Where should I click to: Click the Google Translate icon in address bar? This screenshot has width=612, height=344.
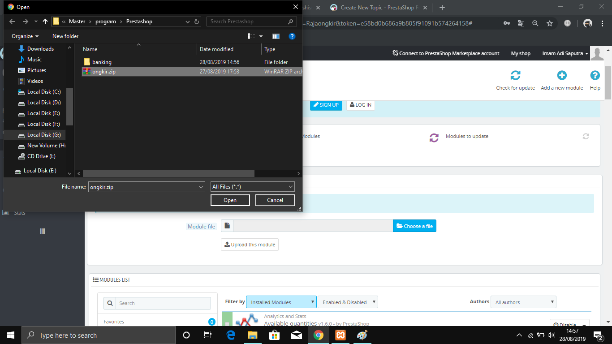pos(521,23)
